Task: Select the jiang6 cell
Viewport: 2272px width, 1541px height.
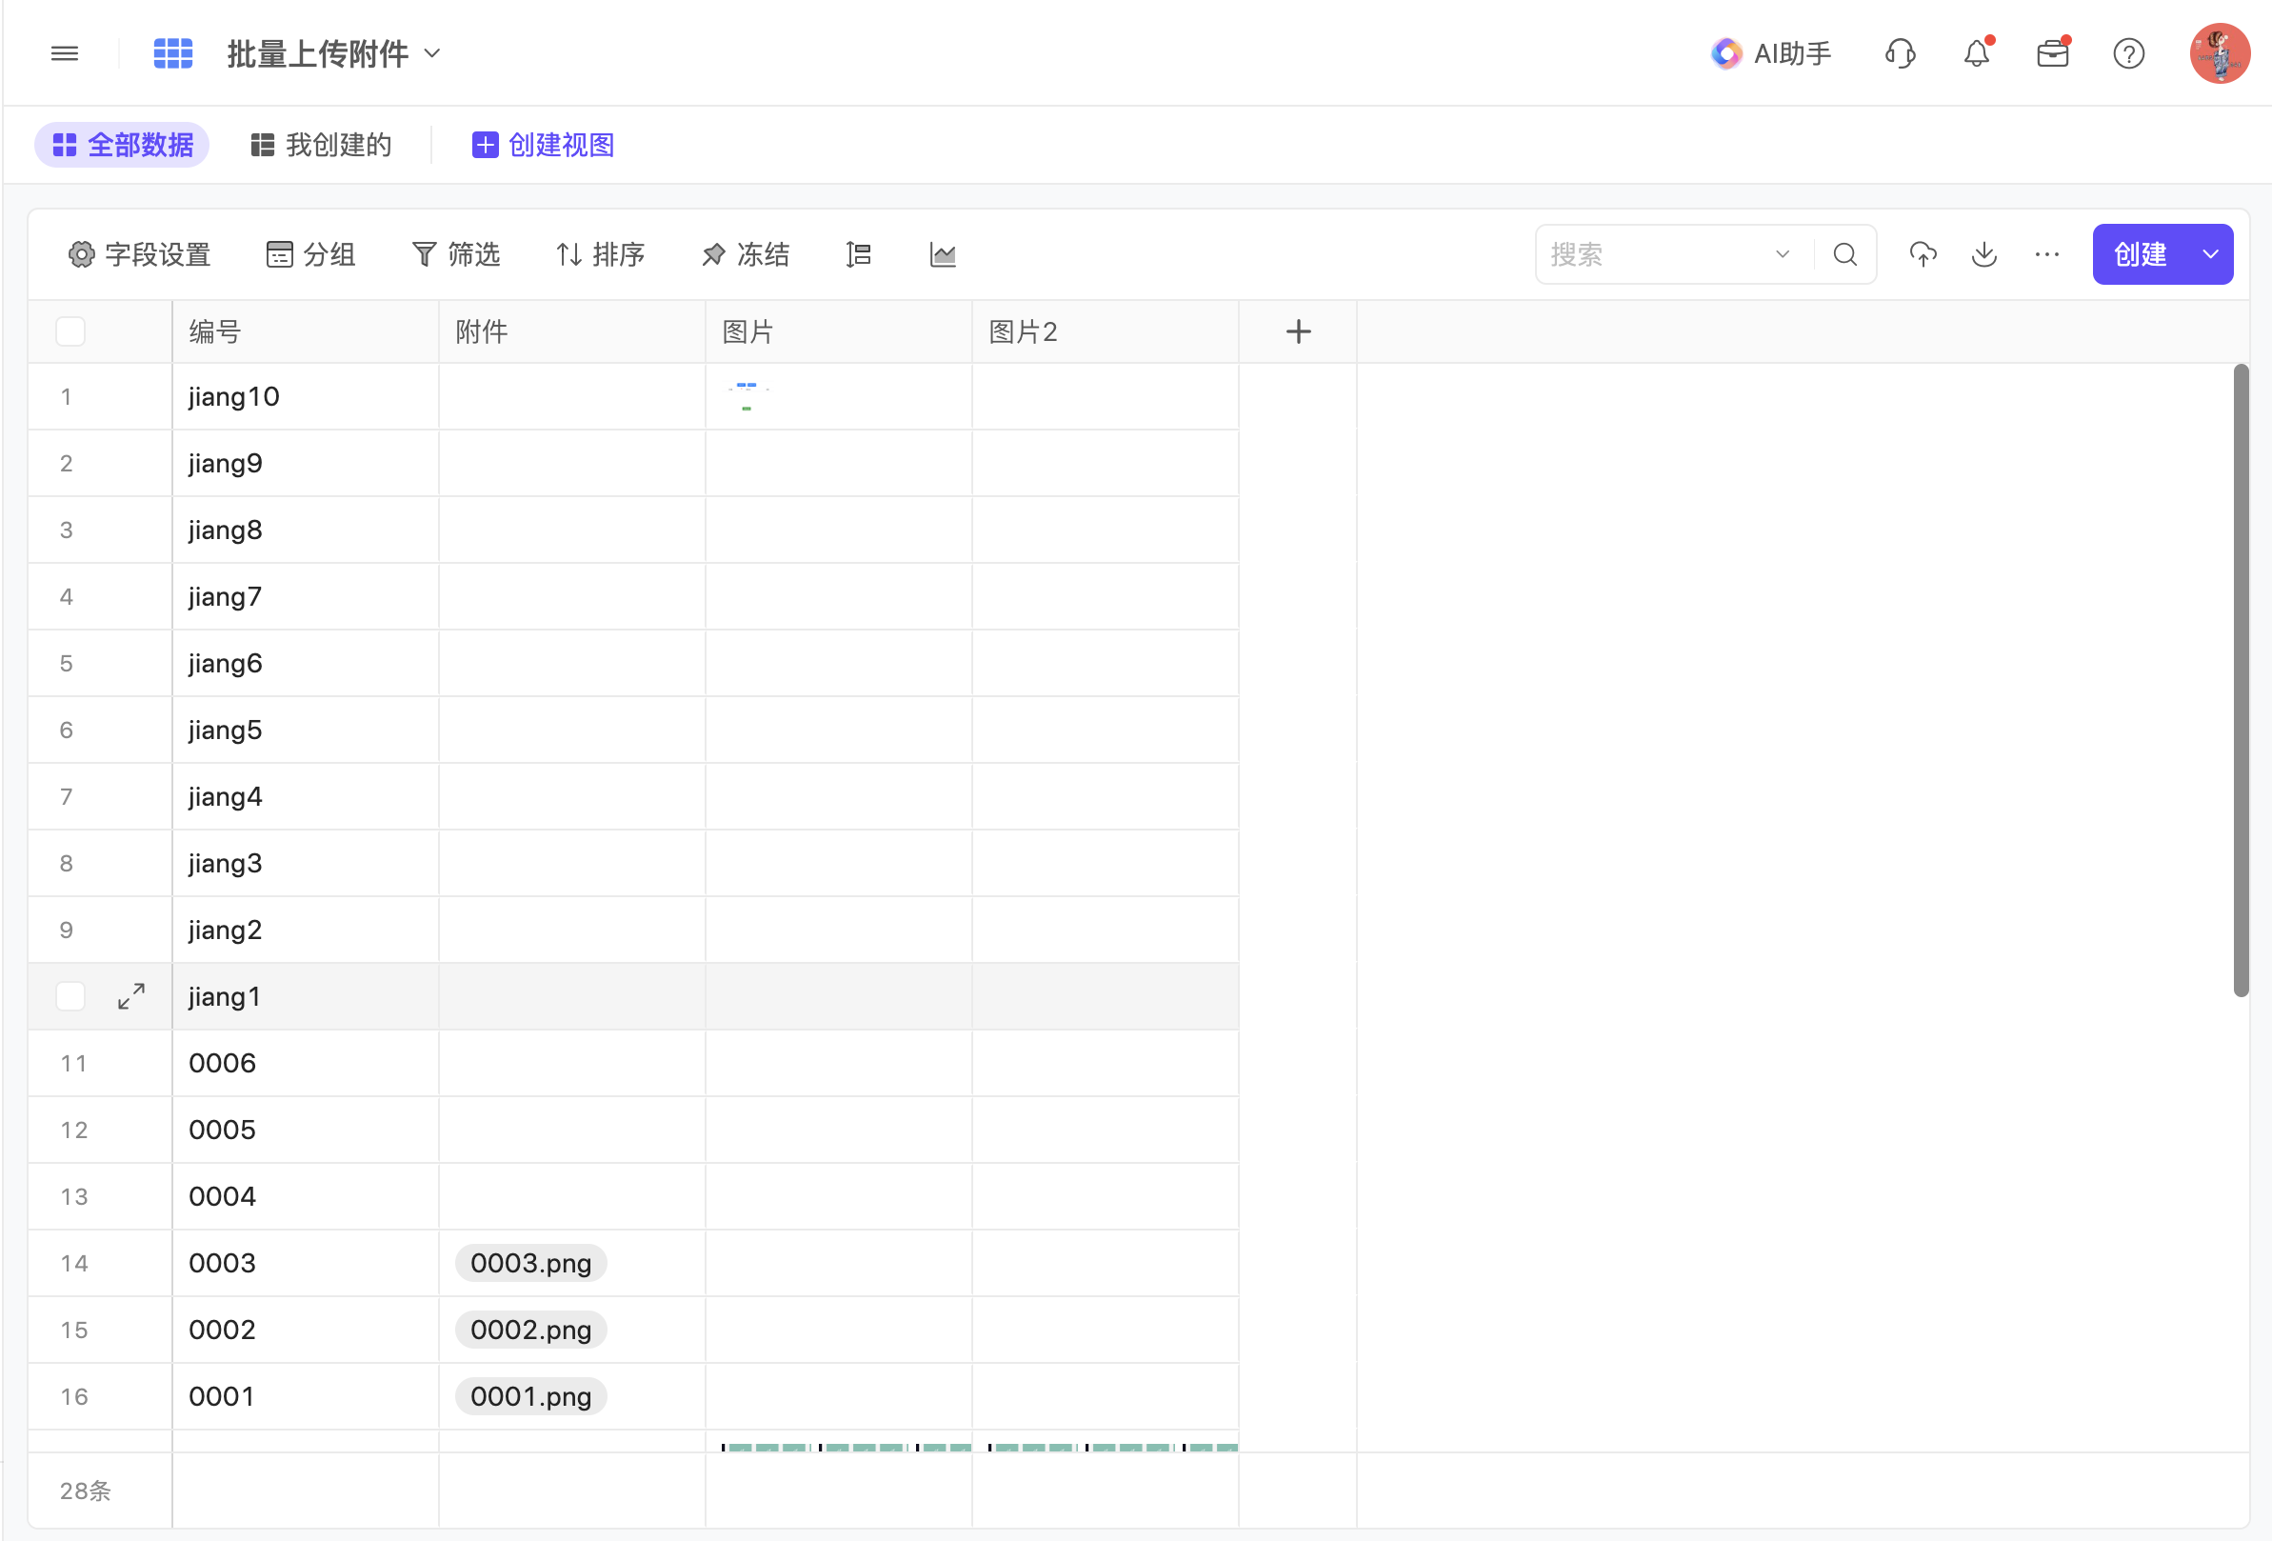Action: click(306, 663)
